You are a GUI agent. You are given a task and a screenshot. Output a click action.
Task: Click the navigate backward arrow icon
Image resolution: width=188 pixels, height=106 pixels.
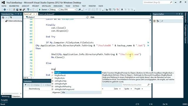coord(5,9)
